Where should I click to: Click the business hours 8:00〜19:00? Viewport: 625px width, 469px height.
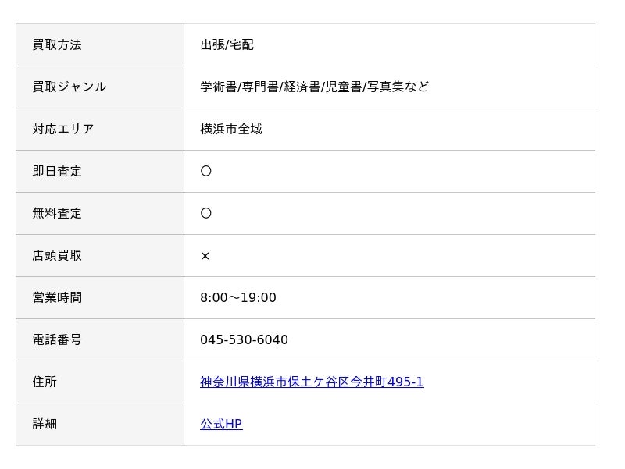pyautogui.click(x=238, y=297)
